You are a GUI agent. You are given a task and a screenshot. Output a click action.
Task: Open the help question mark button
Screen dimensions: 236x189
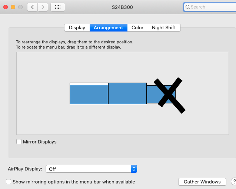(x=234, y=182)
